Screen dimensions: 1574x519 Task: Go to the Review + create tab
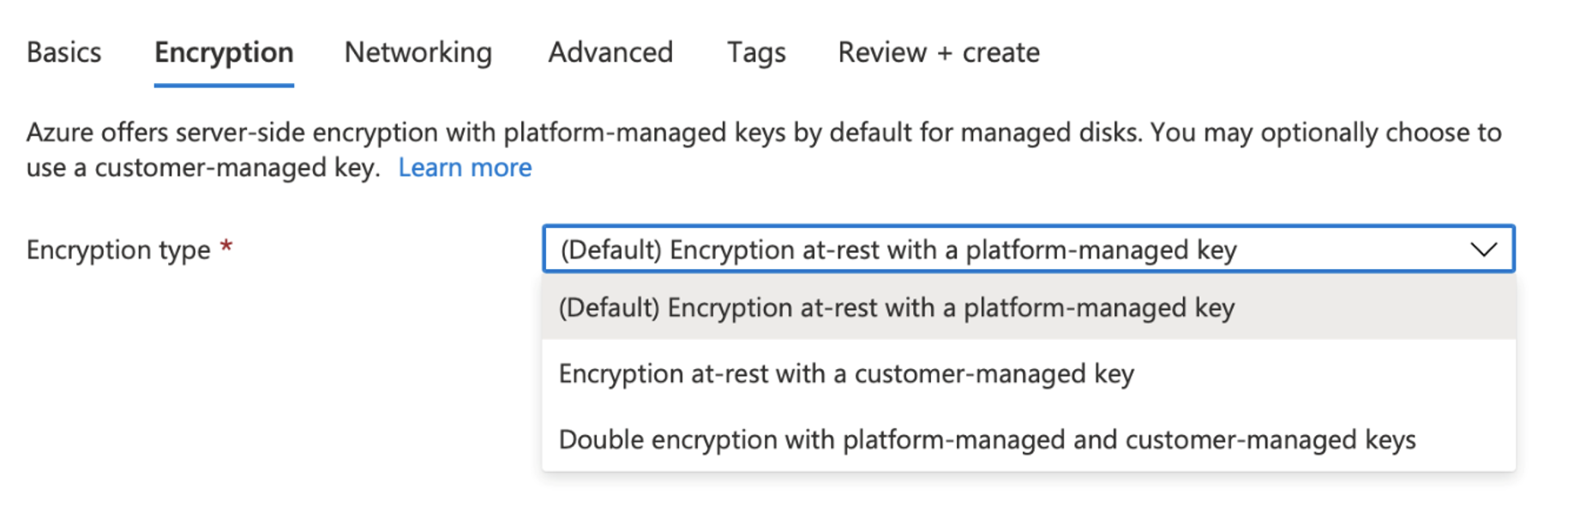[939, 52]
